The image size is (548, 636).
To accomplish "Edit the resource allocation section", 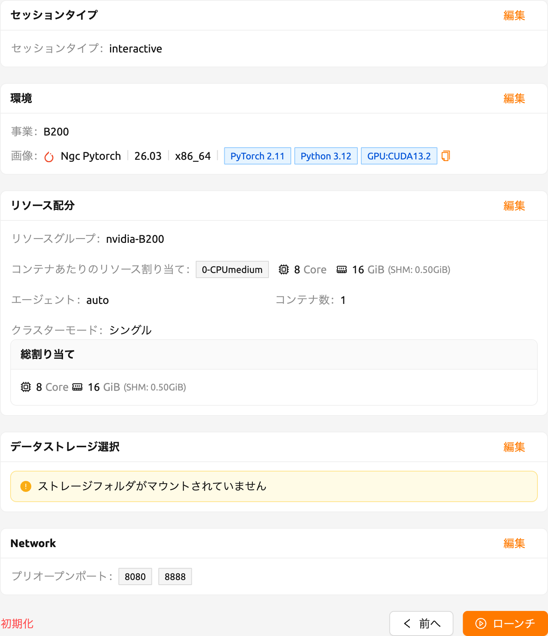I will tap(514, 206).
